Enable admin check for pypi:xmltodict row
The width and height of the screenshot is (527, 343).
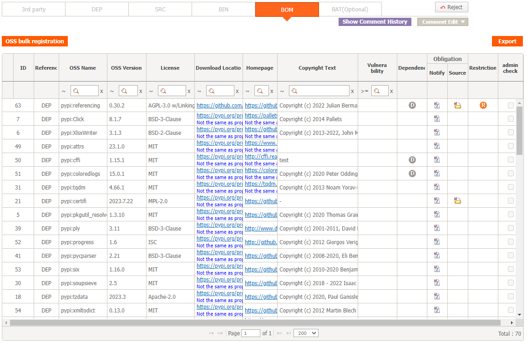[511, 310]
